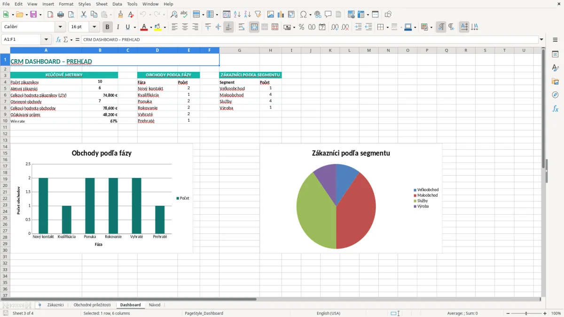This screenshot has width=564, height=317.
Task: Open the Tools menu
Action: (x=132, y=4)
